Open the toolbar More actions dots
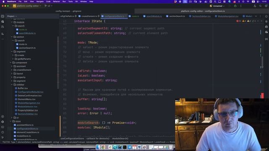The width and height of the screenshot is (269, 151). 241,6
